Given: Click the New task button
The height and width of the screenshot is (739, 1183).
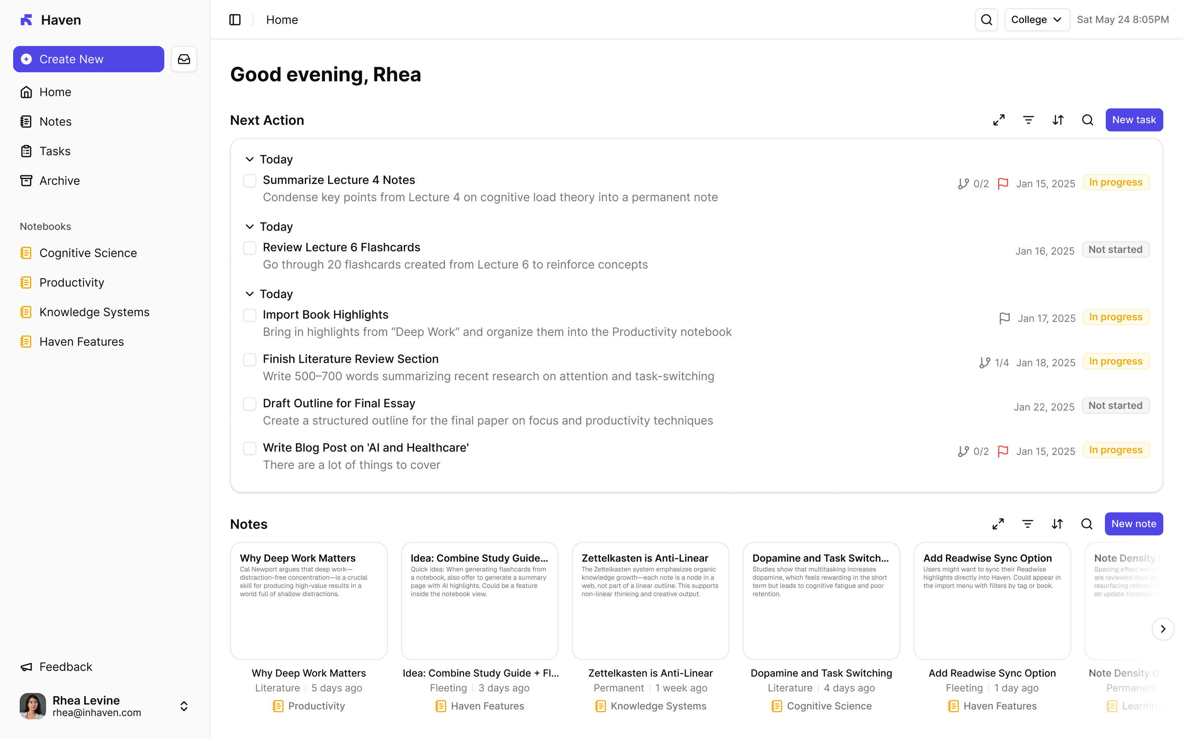Looking at the screenshot, I should tap(1134, 120).
